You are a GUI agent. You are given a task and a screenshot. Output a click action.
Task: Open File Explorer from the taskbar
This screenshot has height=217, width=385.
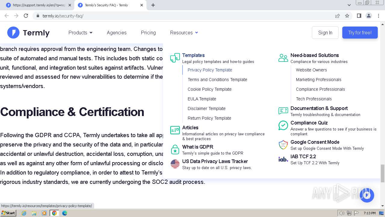(x=34, y=213)
